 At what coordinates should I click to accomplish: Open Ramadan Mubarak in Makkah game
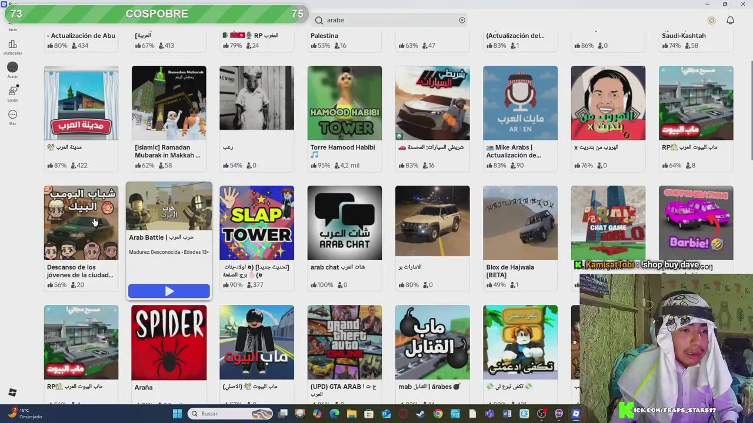click(169, 103)
